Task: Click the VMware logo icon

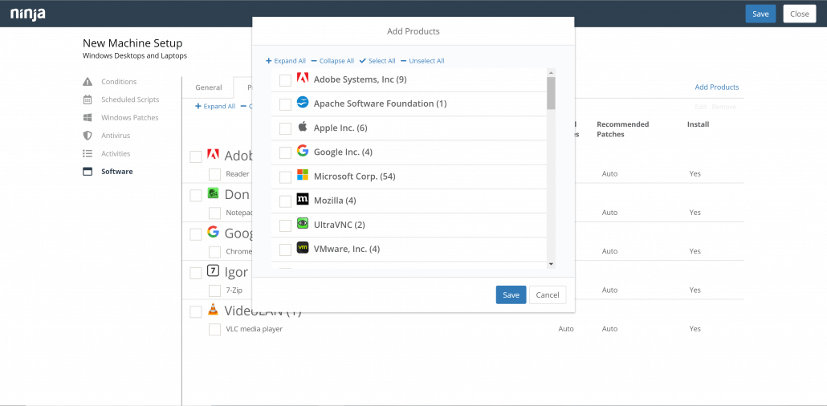Action: tap(303, 248)
